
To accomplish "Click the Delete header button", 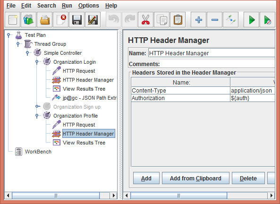I will (248, 178).
